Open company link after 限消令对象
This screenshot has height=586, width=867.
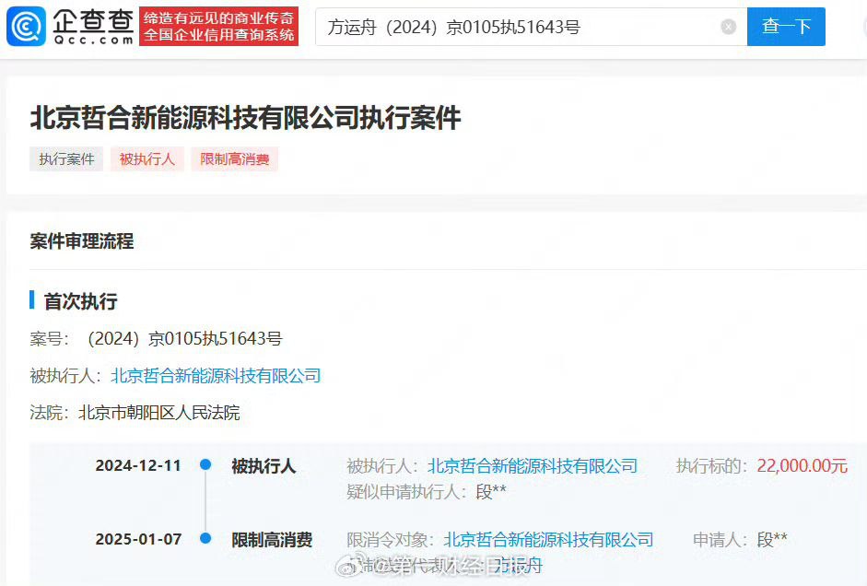(548, 540)
